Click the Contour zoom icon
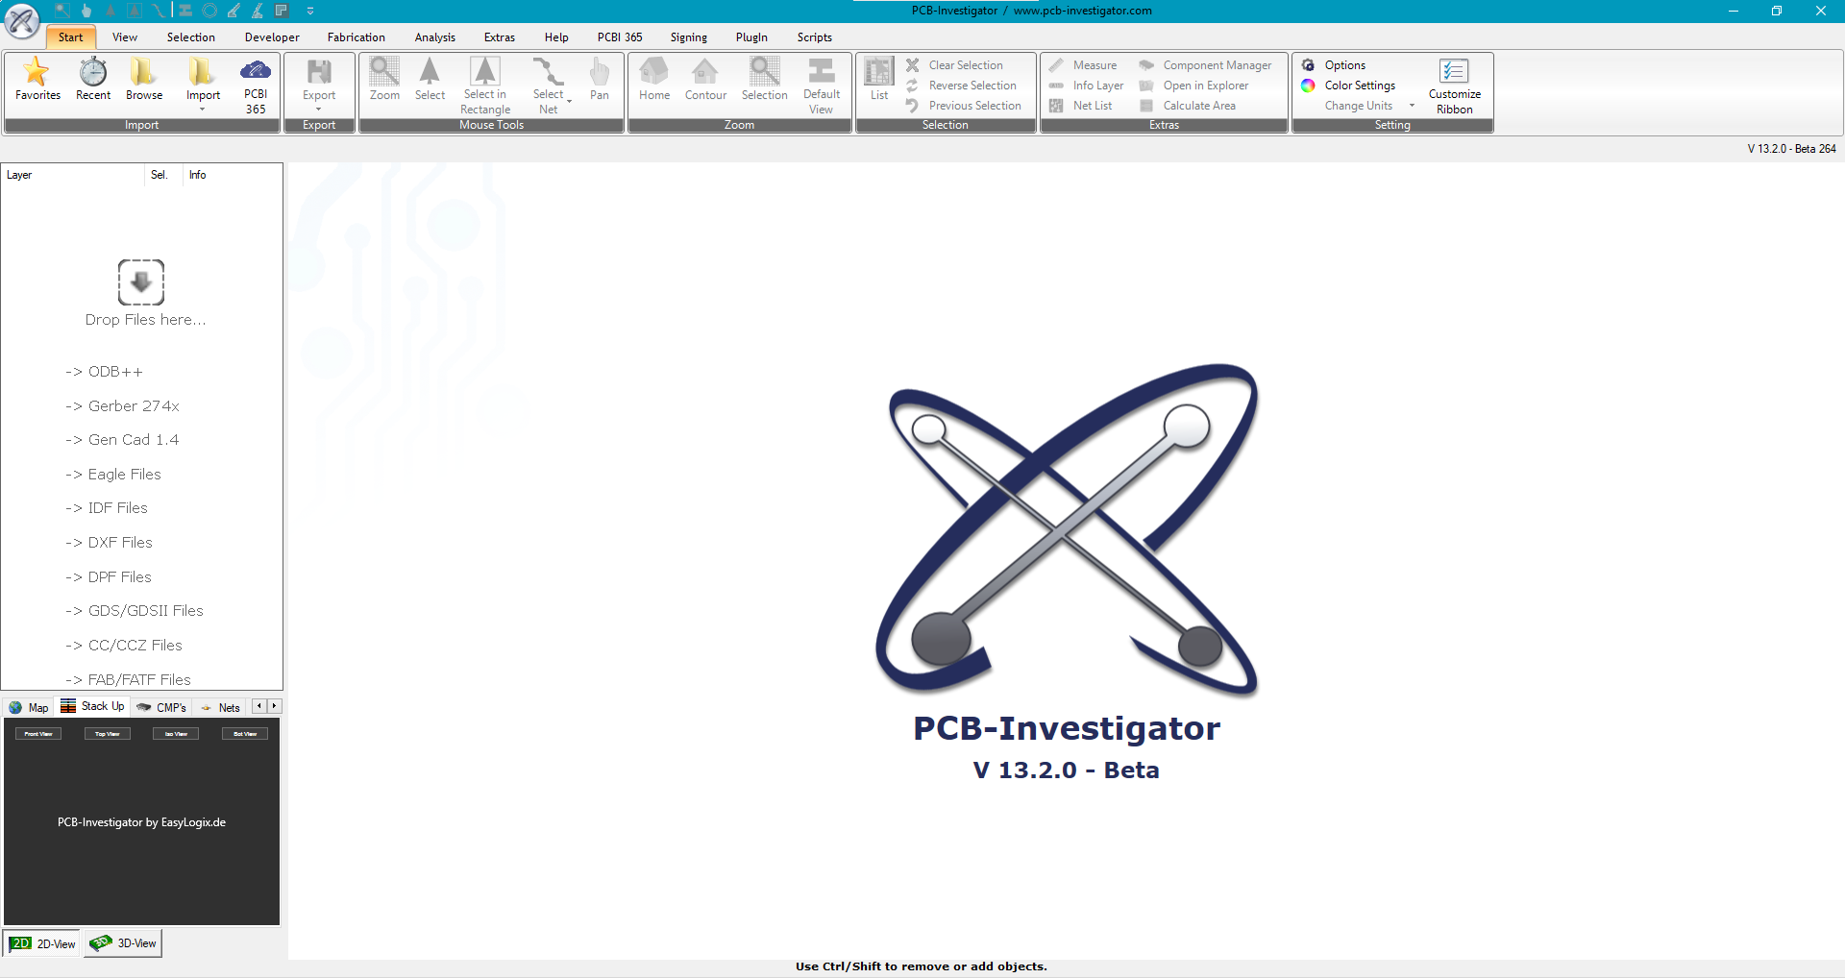 click(x=705, y=79)
